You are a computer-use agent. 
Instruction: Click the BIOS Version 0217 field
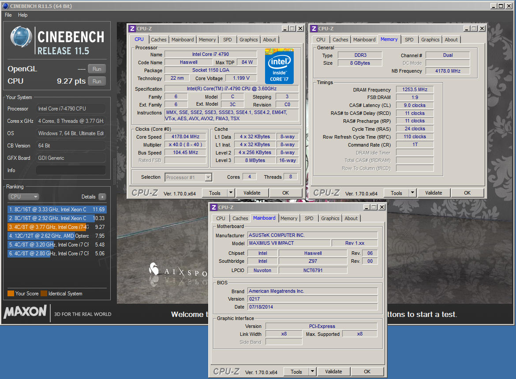click(x=312, y=299)
